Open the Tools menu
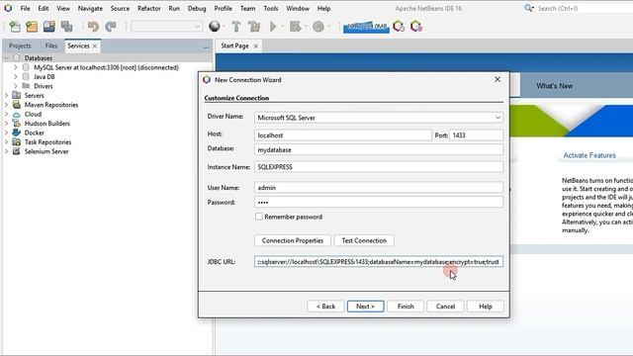This screenshot has height=356, width=633. coord(270,8)
